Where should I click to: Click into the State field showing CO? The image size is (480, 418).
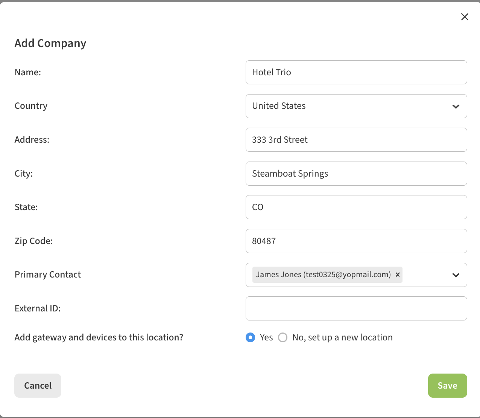(x=356, y=207)
